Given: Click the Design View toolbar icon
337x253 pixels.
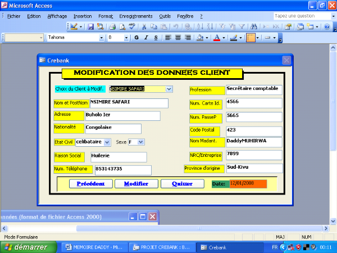Looking at the screenshot, I should [74, 26].
